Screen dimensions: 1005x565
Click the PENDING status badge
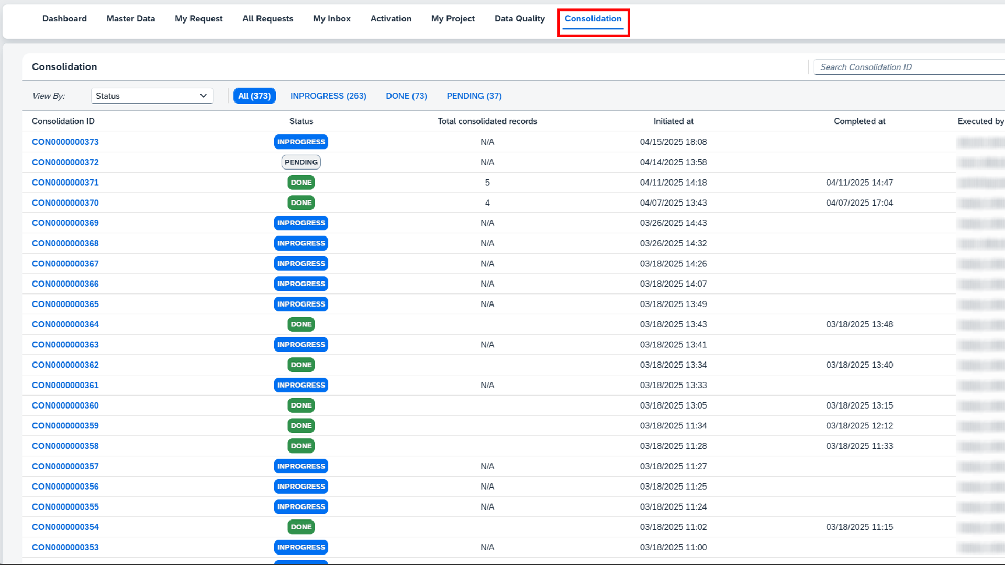pyautogui.click(x=301, y=162)
